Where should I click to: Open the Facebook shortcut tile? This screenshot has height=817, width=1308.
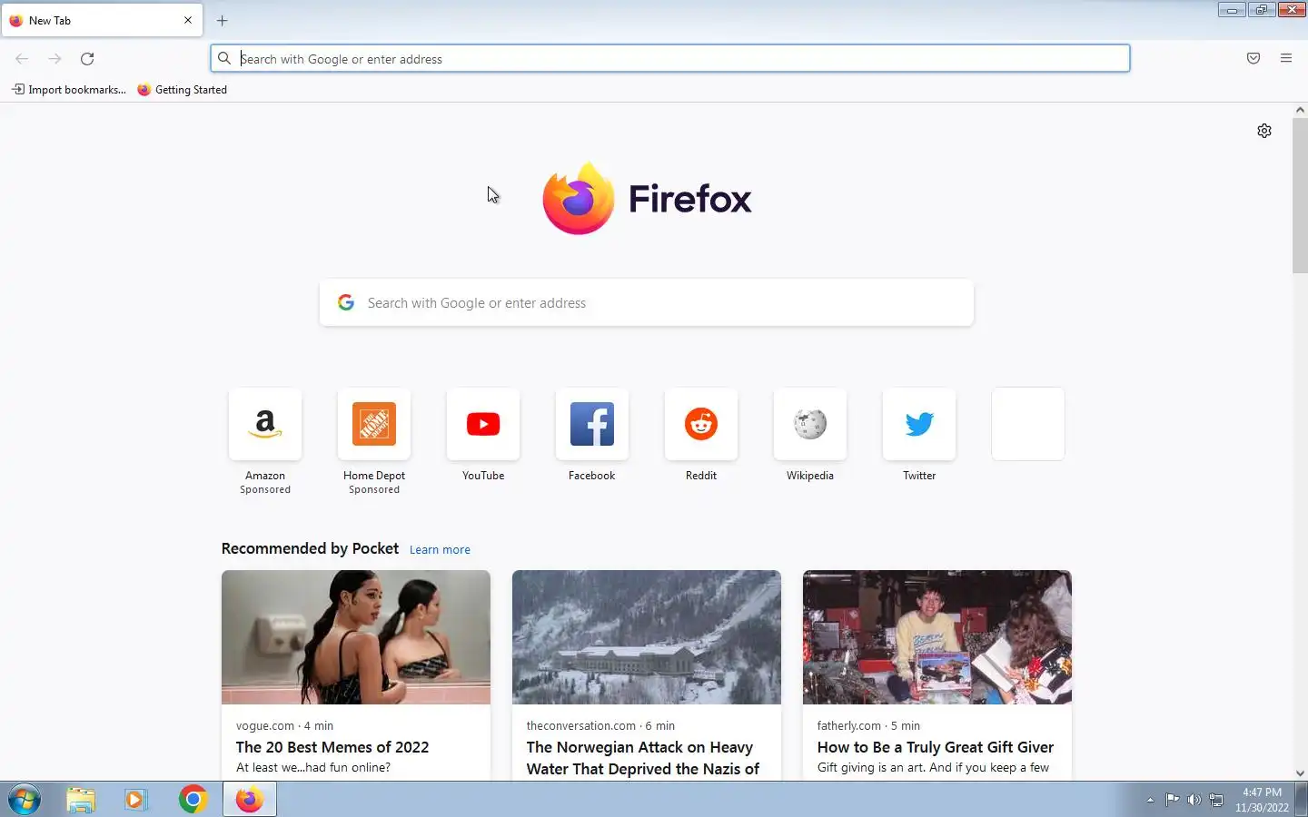tap(592, 424)
